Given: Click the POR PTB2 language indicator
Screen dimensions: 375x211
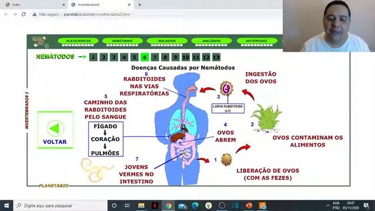Looking at the screenshot, I should [x=336, y=206].
